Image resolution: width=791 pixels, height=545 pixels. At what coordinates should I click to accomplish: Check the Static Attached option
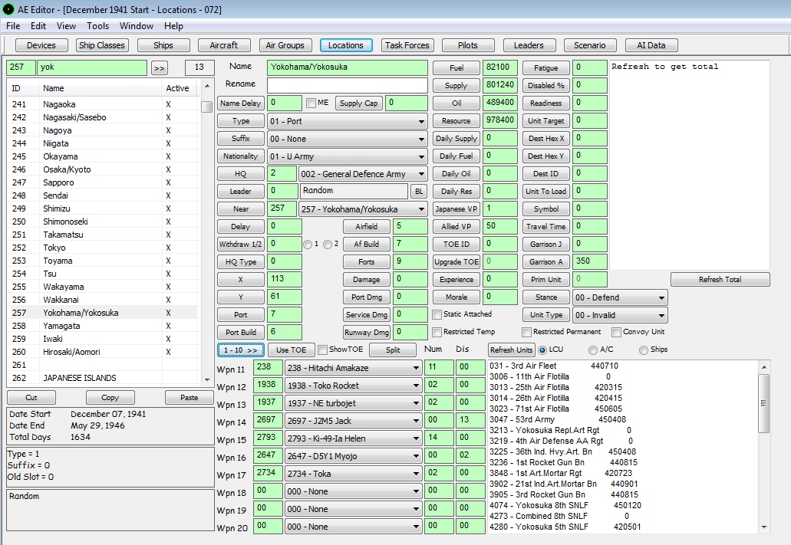437,314
